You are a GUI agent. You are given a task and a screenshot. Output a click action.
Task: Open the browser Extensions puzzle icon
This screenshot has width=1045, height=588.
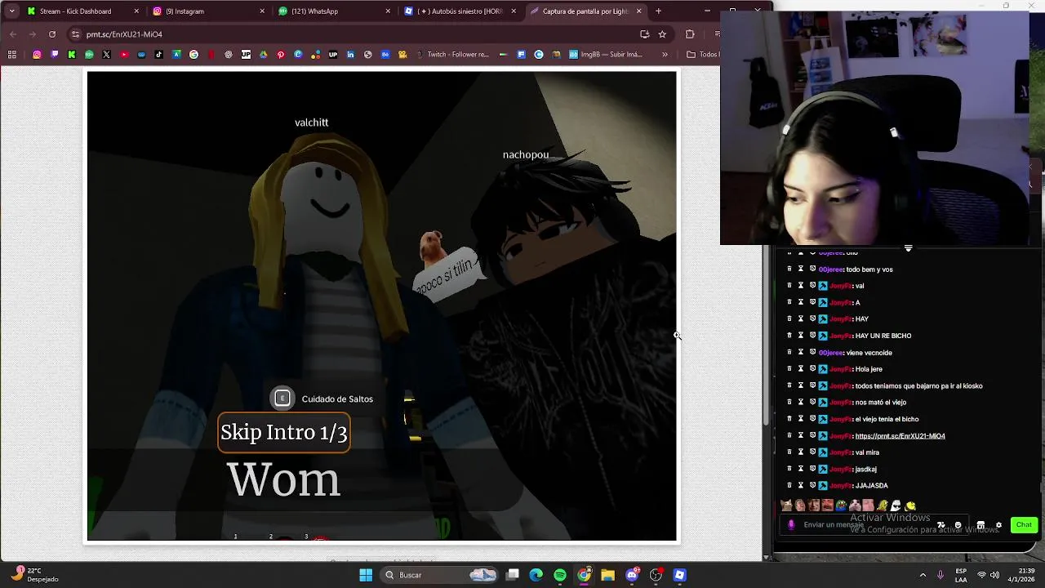click(x=690, y=34)
